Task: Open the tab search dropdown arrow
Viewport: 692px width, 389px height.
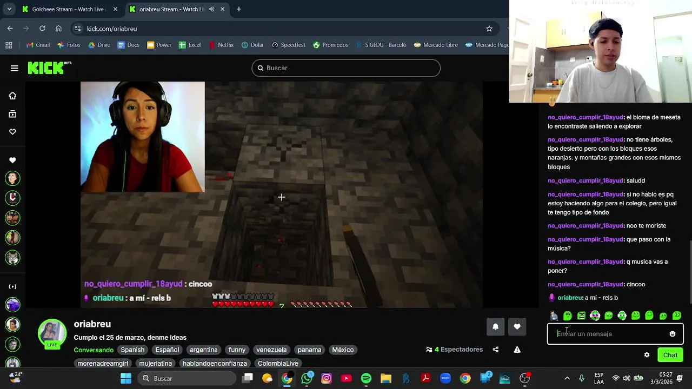Action: [9, 9]
